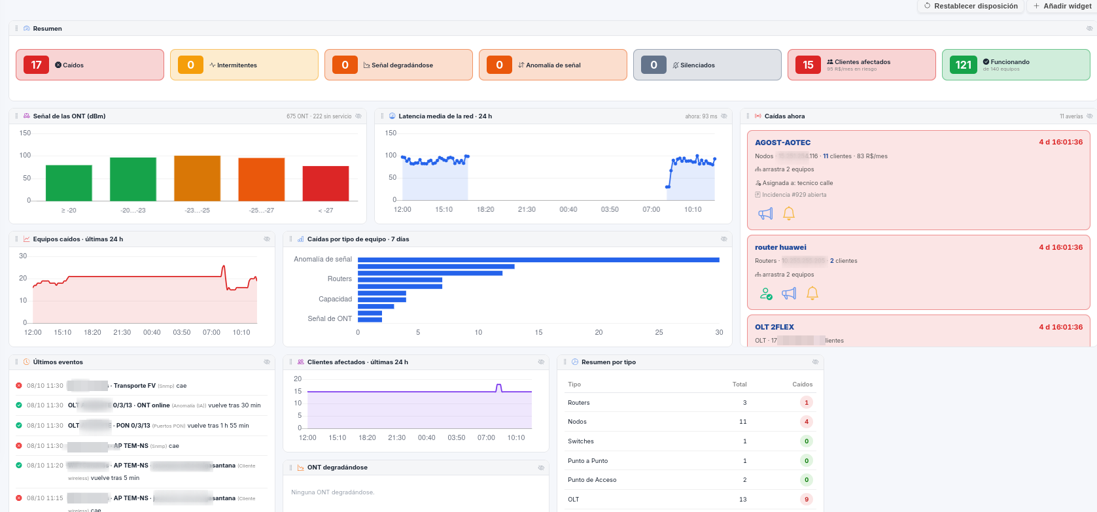This screenshot has width=1097, height=512.
Task: Click drag handle of Últimos eventos widget
Action: click(16, 362)
